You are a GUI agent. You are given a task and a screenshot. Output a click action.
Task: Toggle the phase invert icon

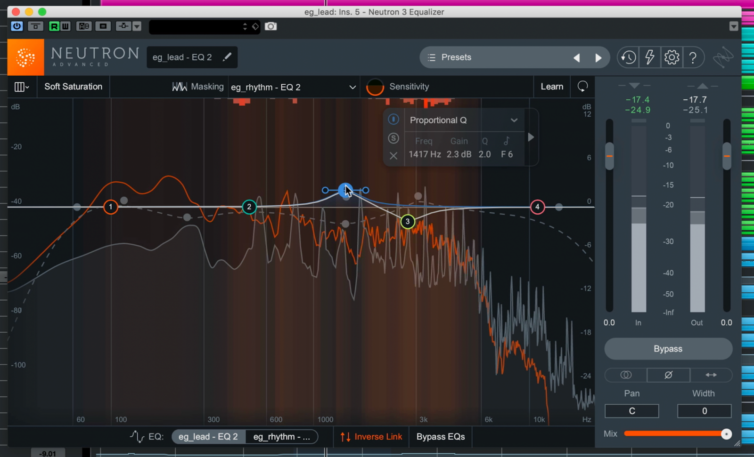point(668,375)
